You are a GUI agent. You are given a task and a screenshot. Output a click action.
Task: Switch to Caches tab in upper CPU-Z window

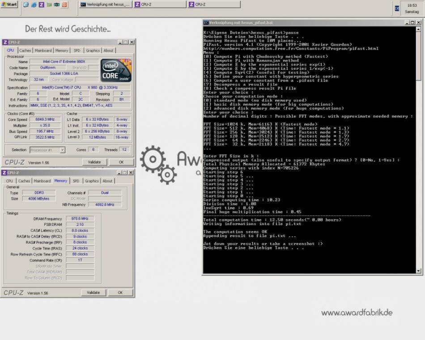[x=25, y=51]
